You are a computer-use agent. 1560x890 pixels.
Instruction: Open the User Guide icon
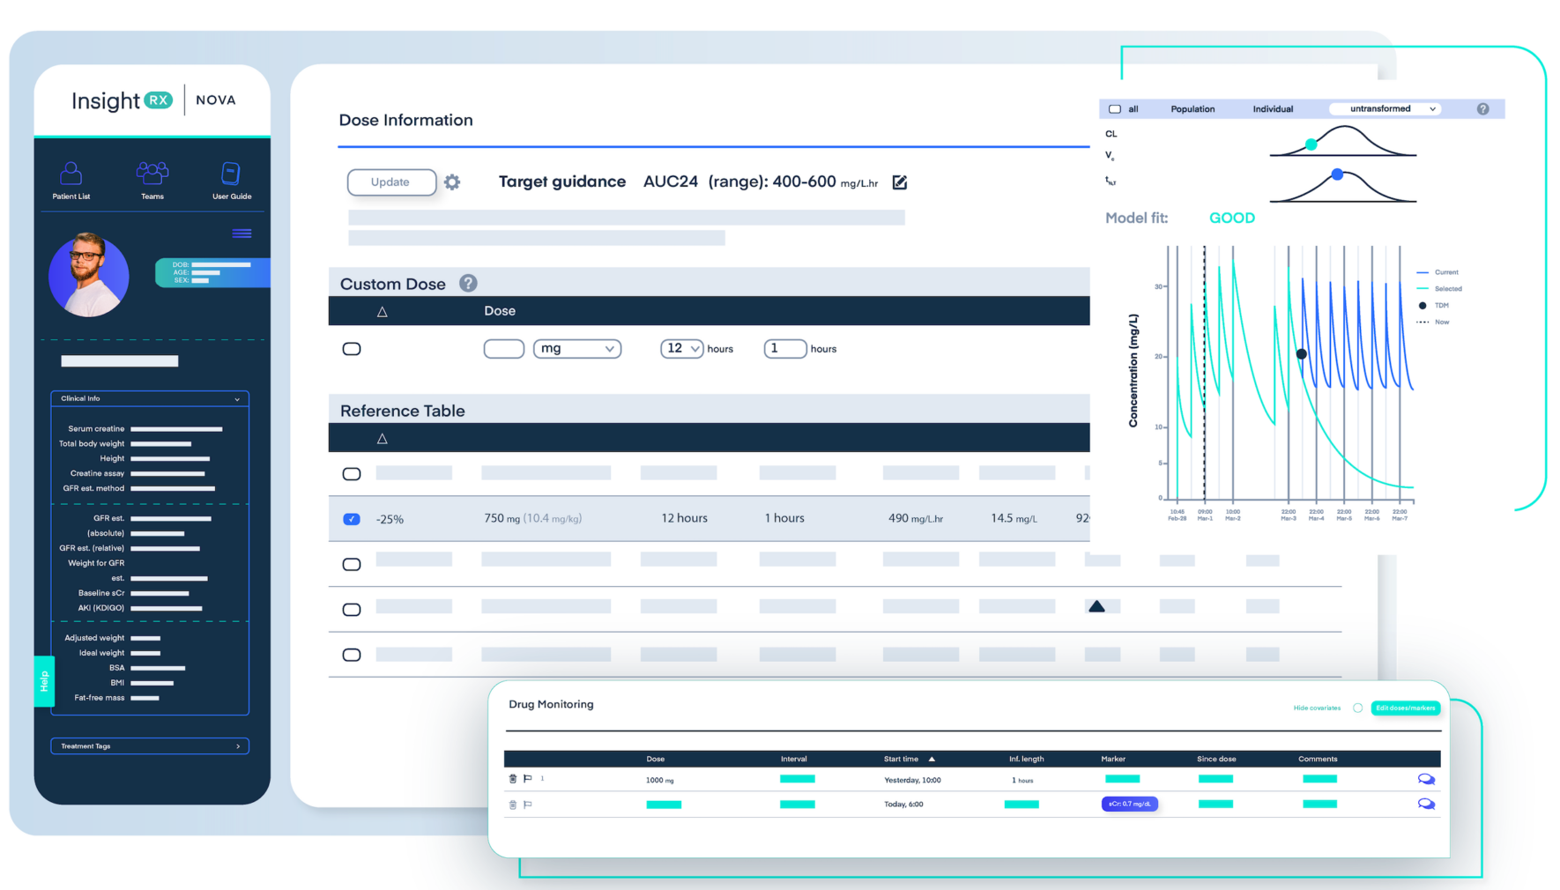coord(231,174)
